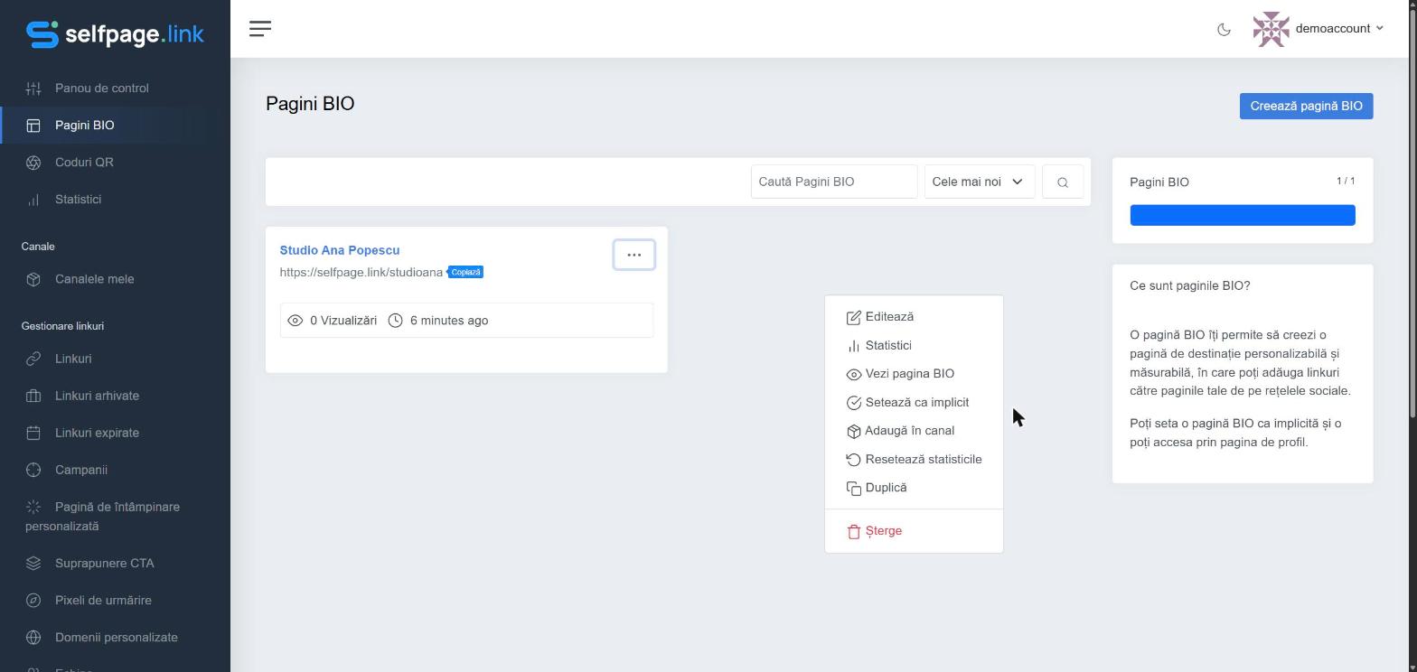The height and width of the screenshot is (672, 1417).
Task: Choose Adaugă în canal menu entry
Action: [x=914, y=431]
